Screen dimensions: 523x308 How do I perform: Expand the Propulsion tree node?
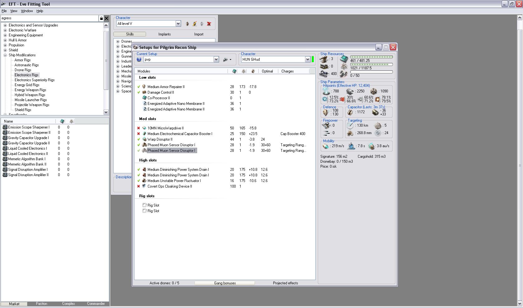coord(5,45)
